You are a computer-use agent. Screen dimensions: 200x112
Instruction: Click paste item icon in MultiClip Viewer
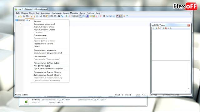(158, 28)
